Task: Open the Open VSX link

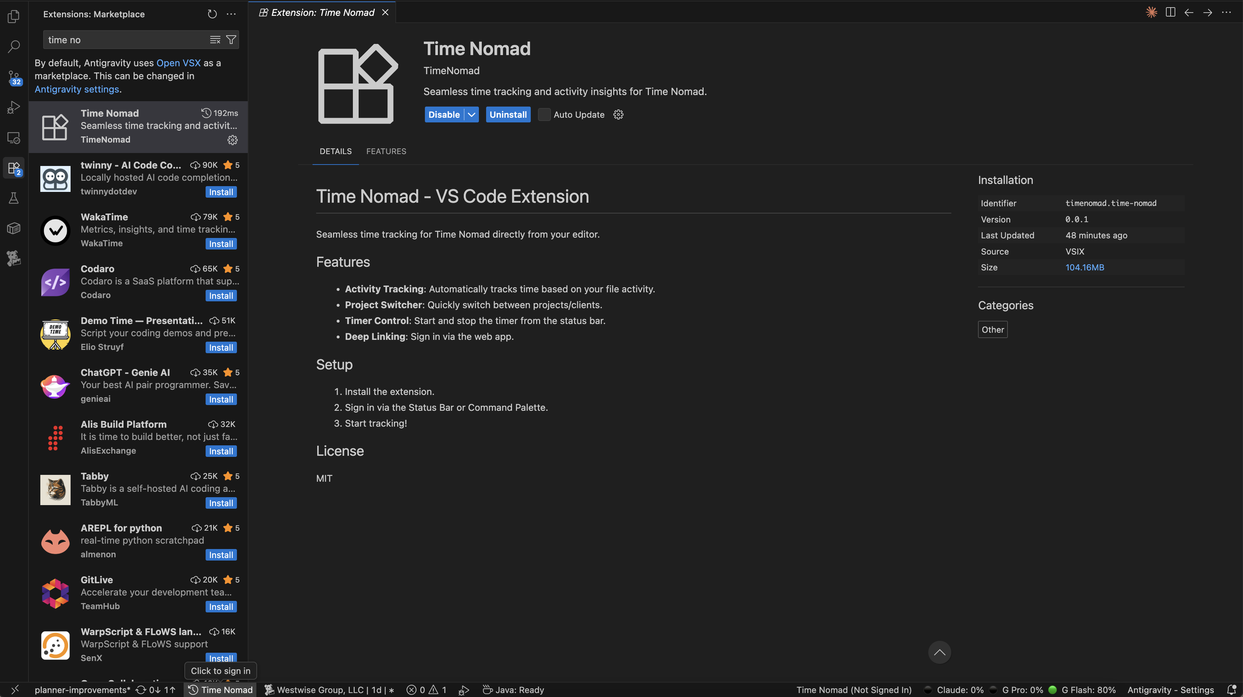Action: pos(178,63)
